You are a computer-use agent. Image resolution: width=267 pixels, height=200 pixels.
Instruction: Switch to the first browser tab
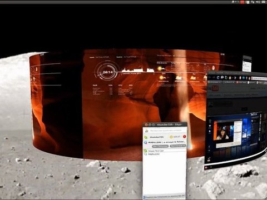[215, 82]
